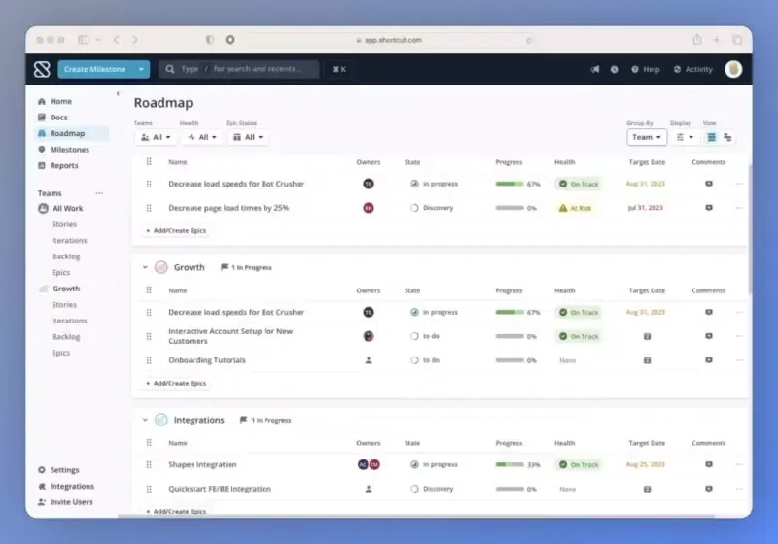Image resolution: width=778 pixels, height=544 pixels.
Task: Click progress bar of Shapes Integration
Action: tap(510, 464)
